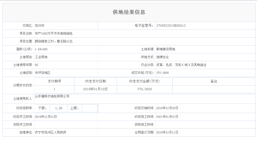Image resolution: width=257 pixels, height=146 pixels.
Task: Click the land grade value 未评估地区
Action: coord(43,73)
